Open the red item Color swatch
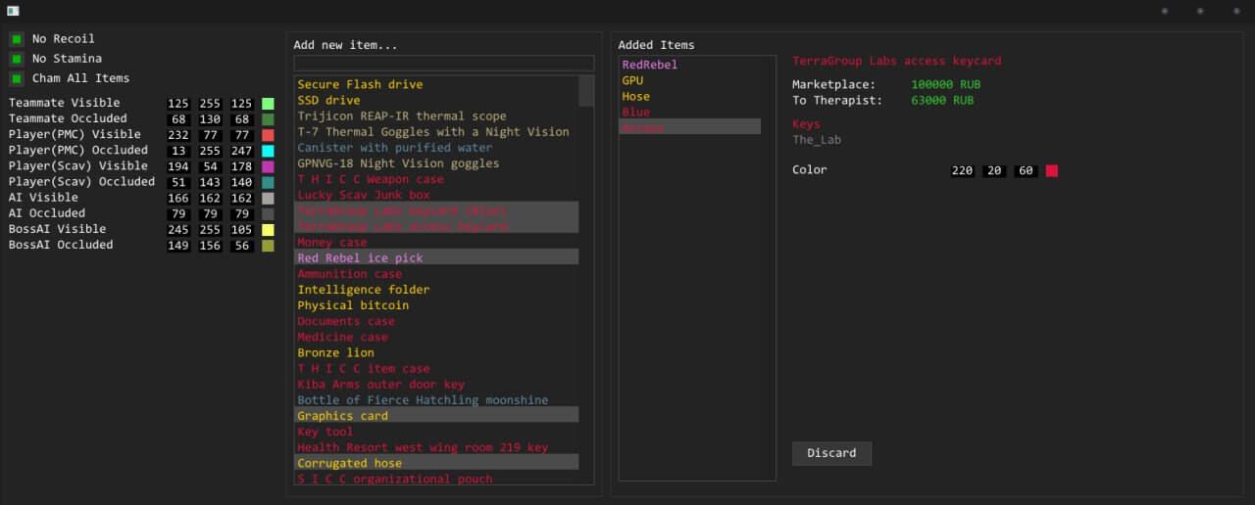1255x505 pixels. [x=1052, y=171]
